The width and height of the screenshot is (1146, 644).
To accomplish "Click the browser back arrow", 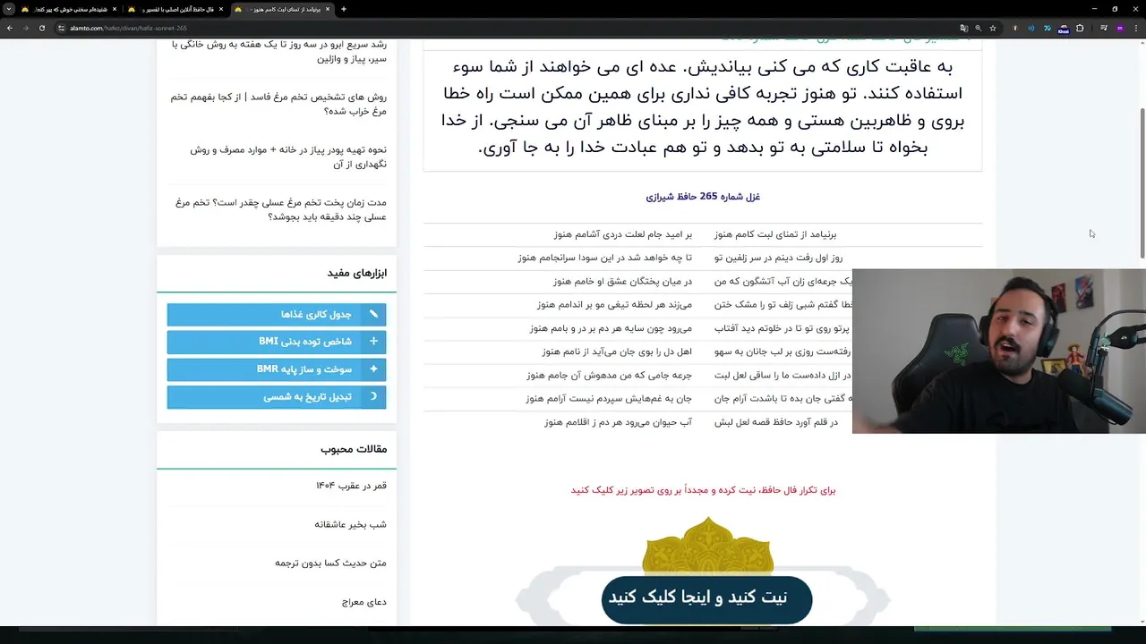I will coord(9,28).
